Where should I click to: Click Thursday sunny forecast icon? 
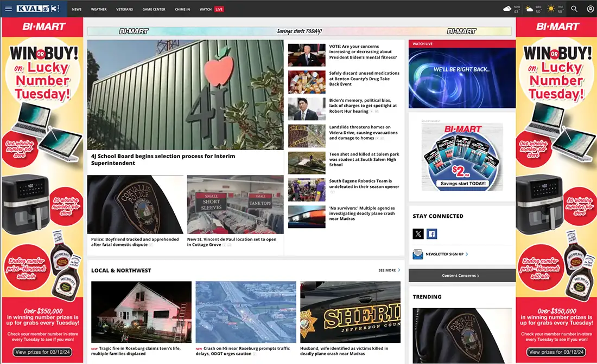click(x=551, y=9)
